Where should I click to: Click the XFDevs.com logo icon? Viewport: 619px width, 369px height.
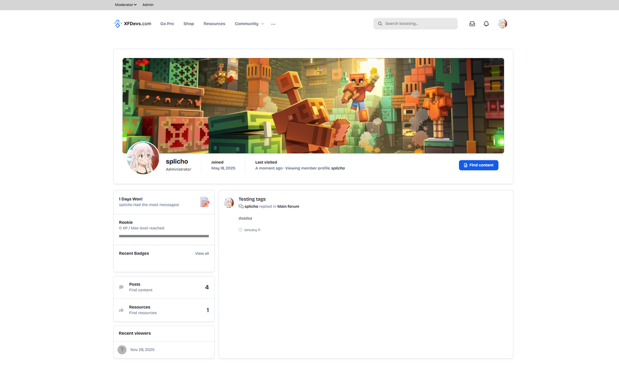pos(118,24)
